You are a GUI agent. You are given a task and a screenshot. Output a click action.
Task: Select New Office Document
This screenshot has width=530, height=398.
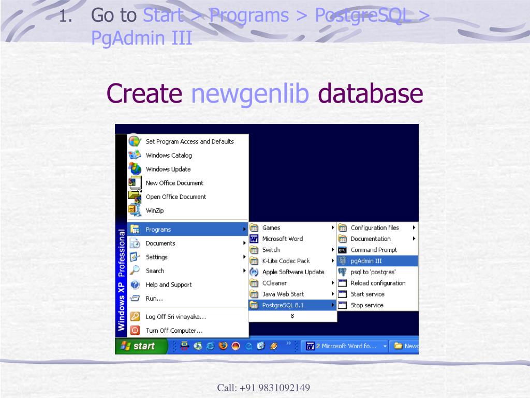tap(187, 183)
